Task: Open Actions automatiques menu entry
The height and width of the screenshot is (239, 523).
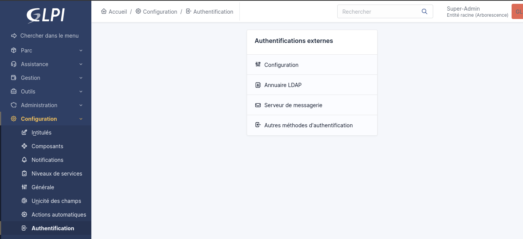Action: 59,215
